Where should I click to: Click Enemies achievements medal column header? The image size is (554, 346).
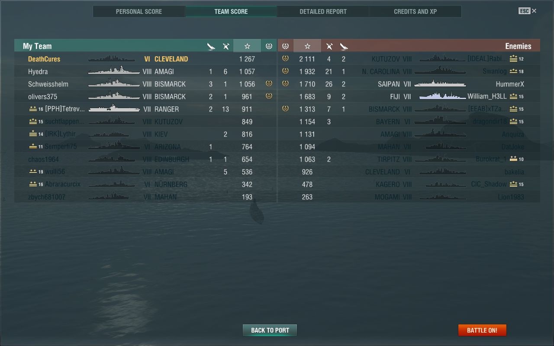click(285, 46)
